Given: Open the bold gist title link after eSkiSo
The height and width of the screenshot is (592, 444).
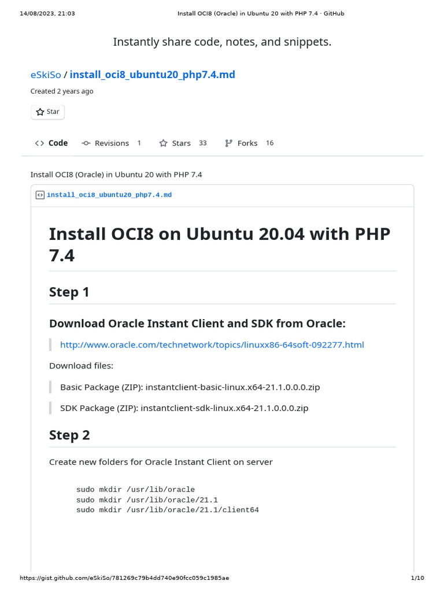Looking at the screenshot, I should click(x=153, y=75).
